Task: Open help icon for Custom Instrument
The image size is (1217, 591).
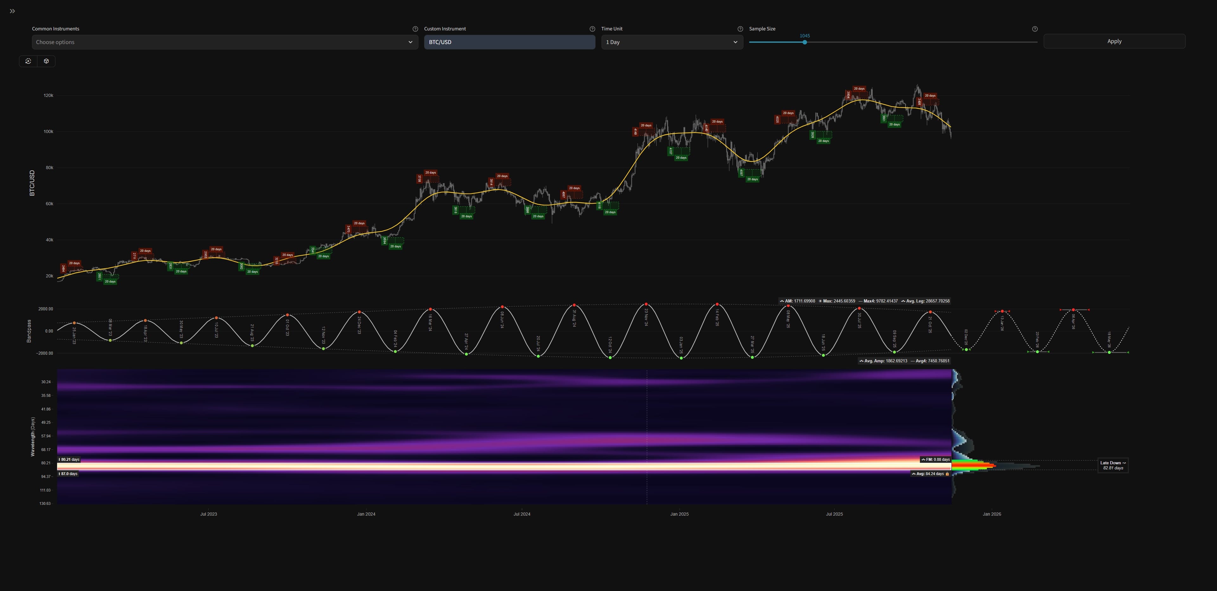Action: coord(592,29)
